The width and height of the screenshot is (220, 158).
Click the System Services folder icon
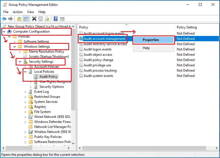[x=31, y=102]
